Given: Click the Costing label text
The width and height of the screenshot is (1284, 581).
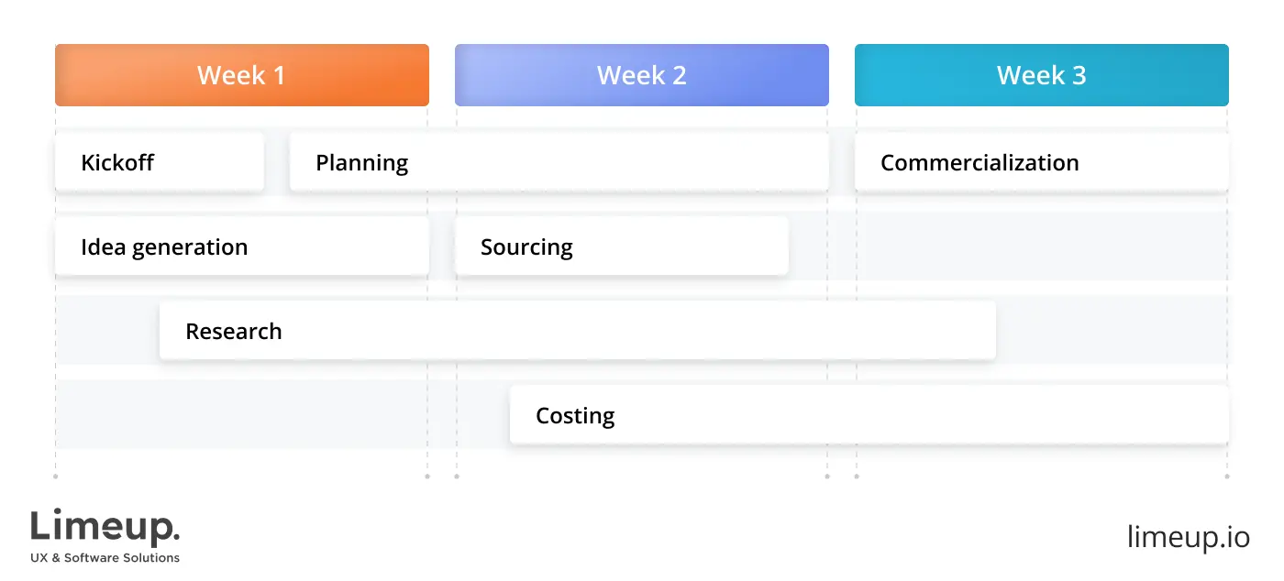Looking at the screenshot, I should (x=575, y=415).
